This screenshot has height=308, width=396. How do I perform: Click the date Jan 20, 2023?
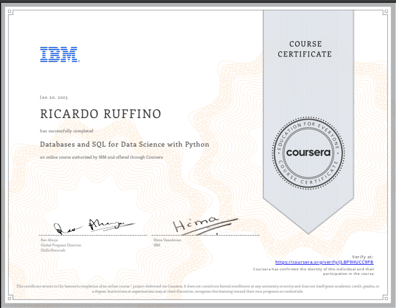pos(54,98)
